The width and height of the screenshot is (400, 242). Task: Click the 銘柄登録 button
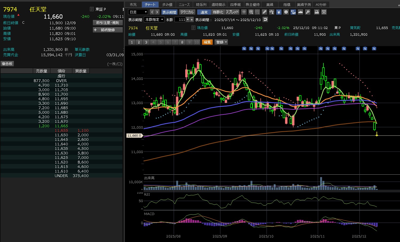tap(108, 30)
